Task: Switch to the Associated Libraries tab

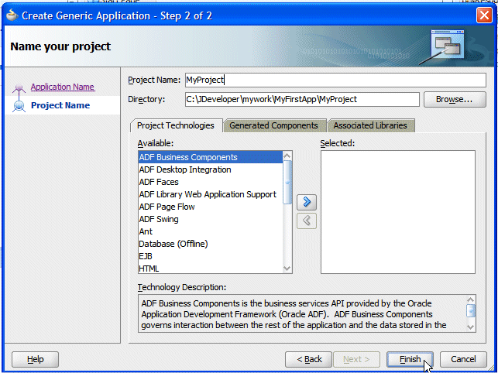Action: click(x=370, y=125)
